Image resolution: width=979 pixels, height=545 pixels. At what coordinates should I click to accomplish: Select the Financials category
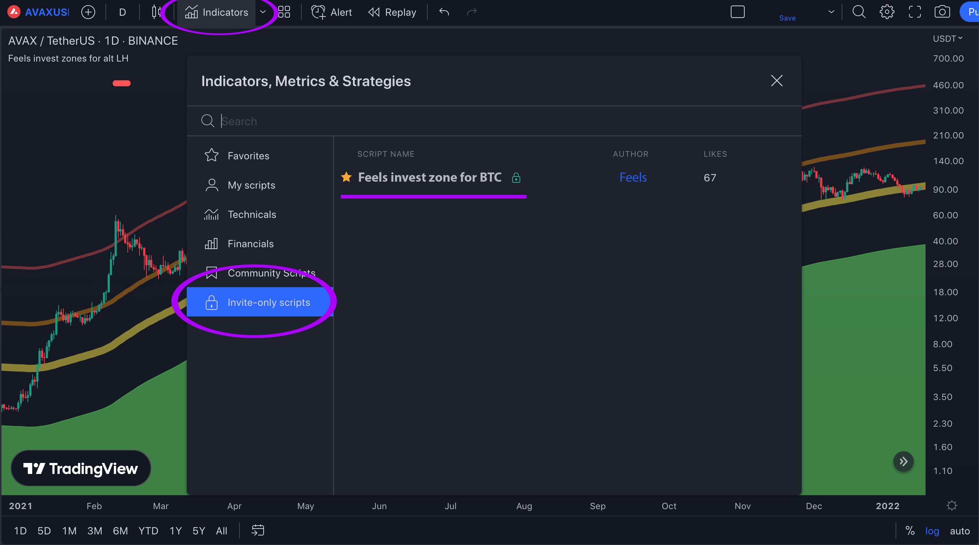point(260,244)
